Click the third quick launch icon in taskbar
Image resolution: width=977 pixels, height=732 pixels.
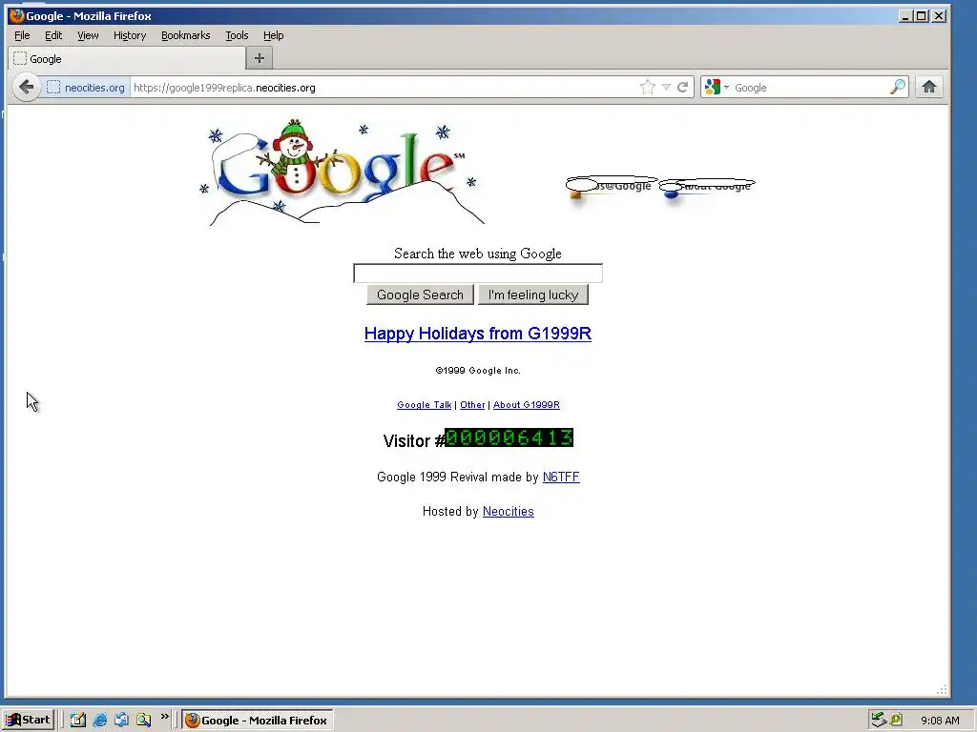121,720
